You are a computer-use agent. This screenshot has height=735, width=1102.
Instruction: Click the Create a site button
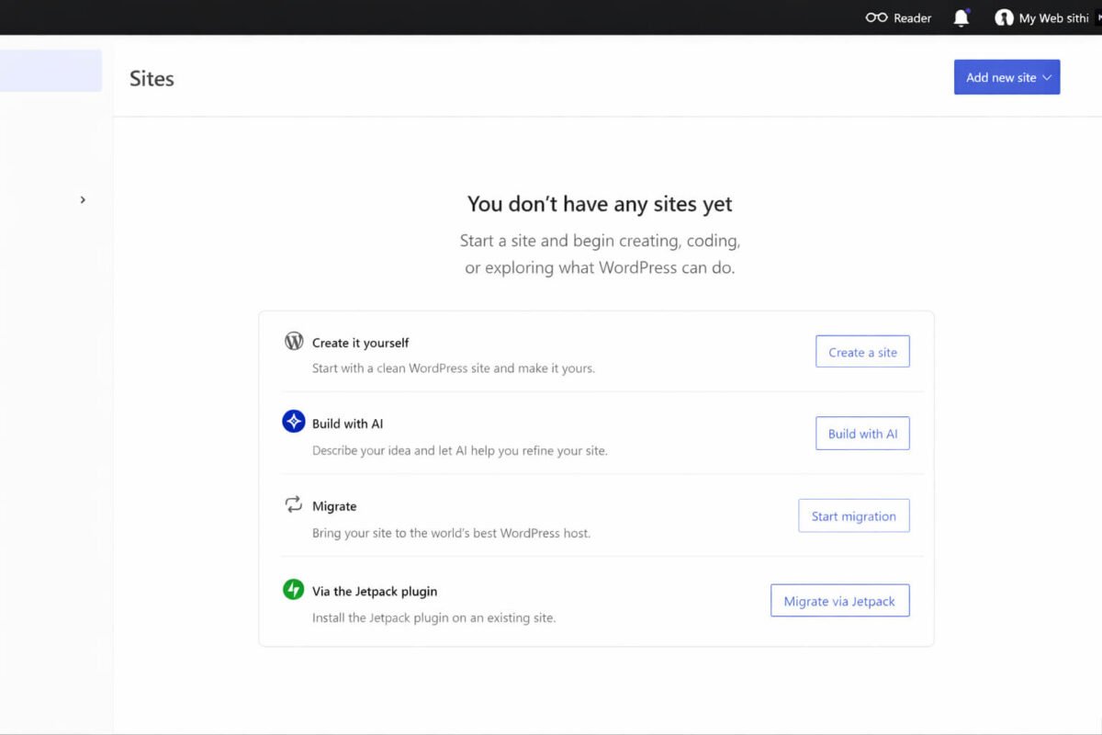(862, 352)
